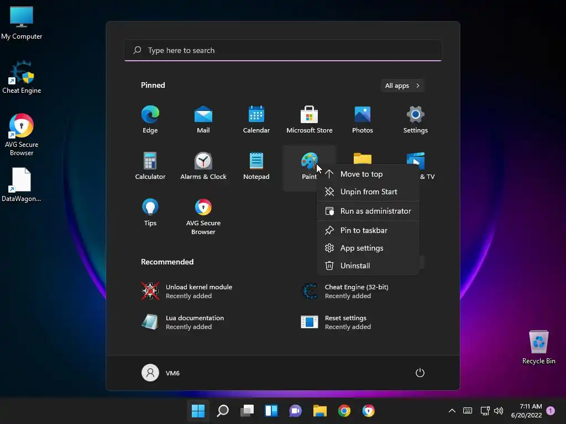Open the Tips pinned app
The height and width of the screenshot is (424, 566).
[x=150, y=213]
